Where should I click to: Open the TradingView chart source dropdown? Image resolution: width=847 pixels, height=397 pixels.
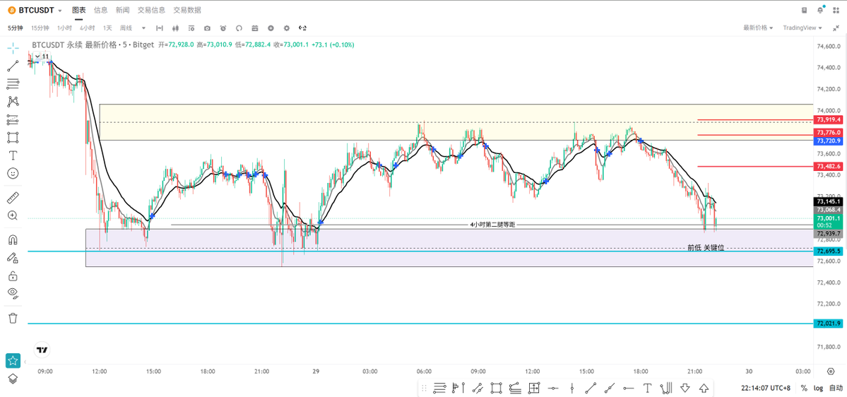802,28
